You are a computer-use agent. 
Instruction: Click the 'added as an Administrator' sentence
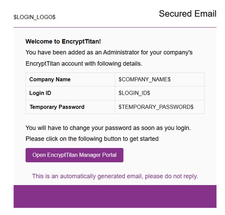click(109, 53)
